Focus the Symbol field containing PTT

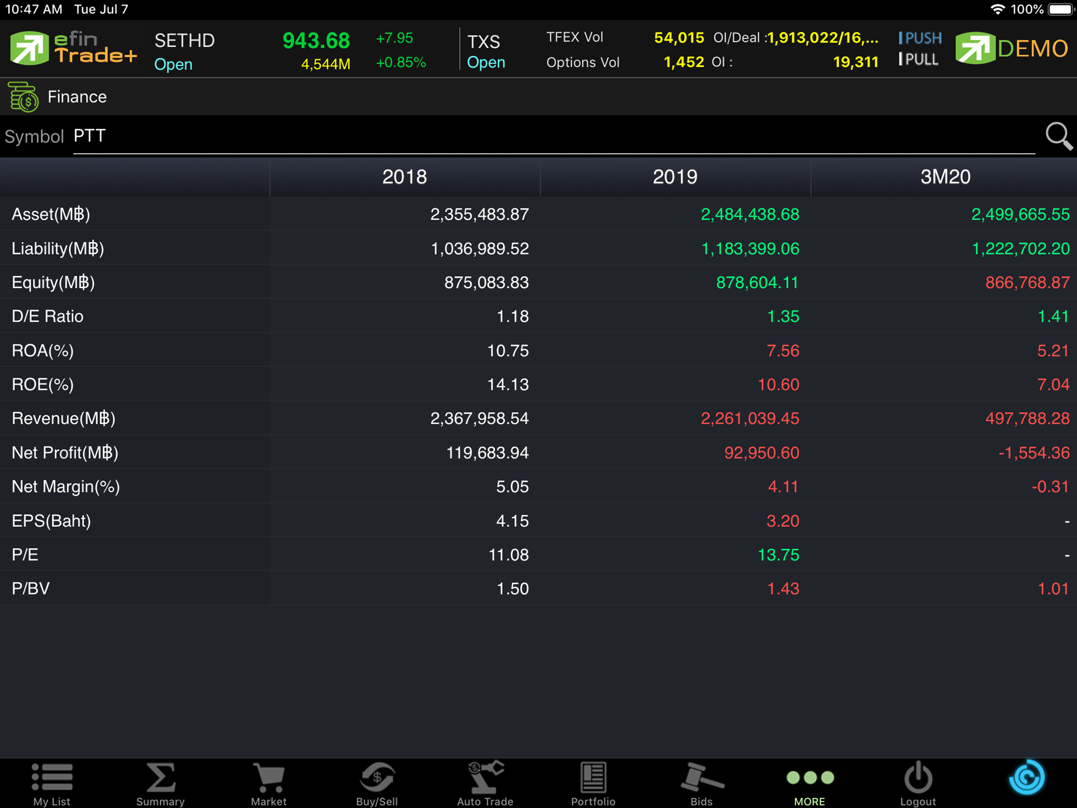554,137
